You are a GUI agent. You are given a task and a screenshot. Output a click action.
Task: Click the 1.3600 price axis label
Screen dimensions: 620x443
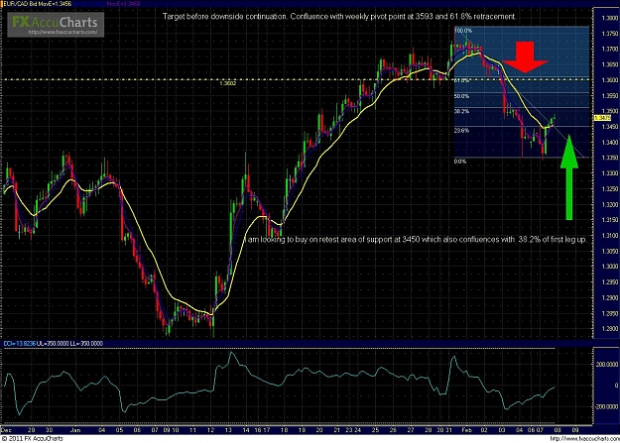(609, 80)
